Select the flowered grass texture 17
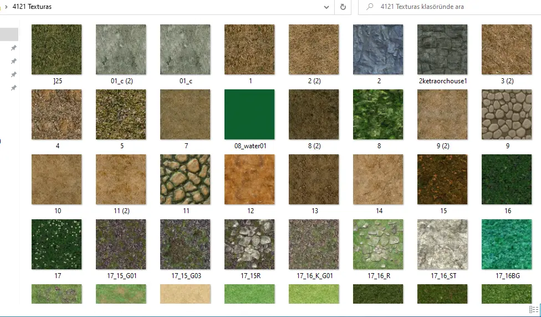The image size is (541, 317). tap(57, 244)
